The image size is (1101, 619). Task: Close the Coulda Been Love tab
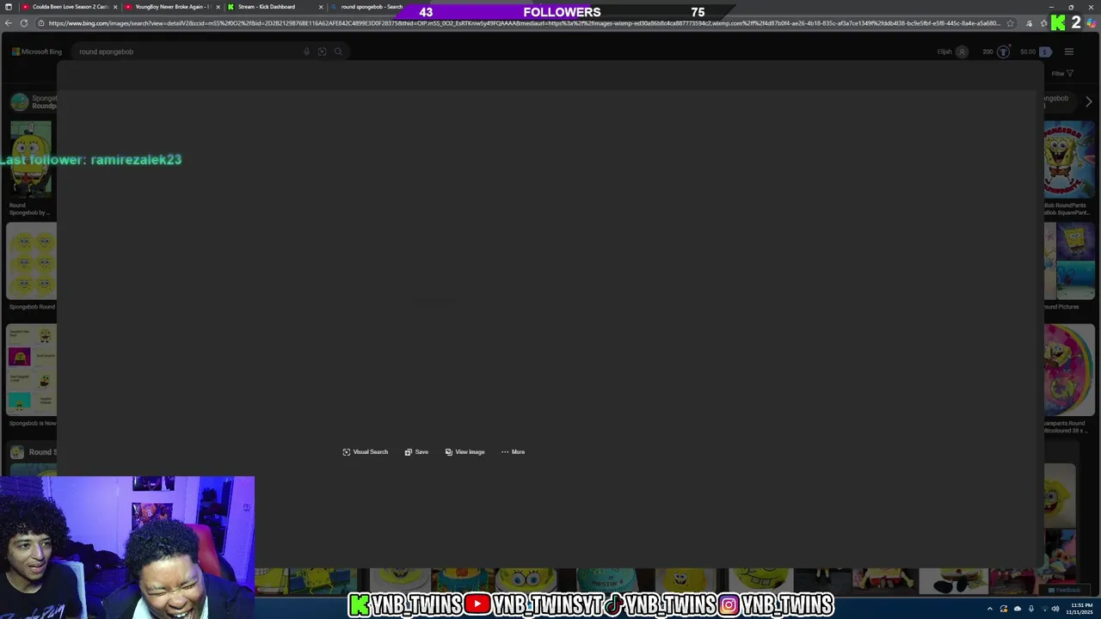pyautogui.click(x=115, y=7)
